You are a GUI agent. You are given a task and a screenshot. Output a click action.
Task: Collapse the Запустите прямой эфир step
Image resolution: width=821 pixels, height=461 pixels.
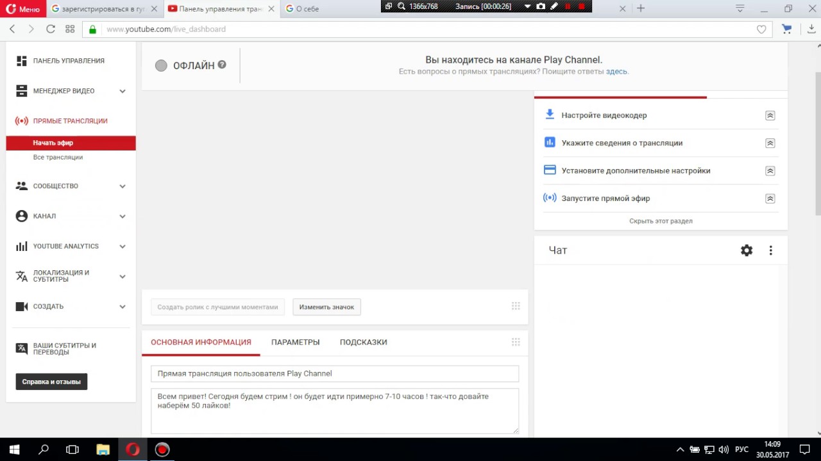770,198
